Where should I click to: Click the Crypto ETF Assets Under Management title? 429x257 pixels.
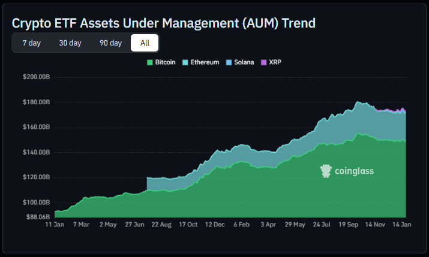point(163,23)
